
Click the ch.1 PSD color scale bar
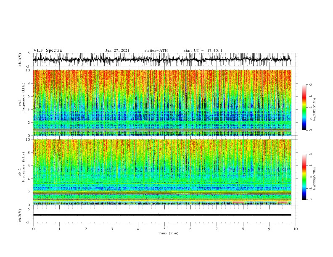(304, 108)
